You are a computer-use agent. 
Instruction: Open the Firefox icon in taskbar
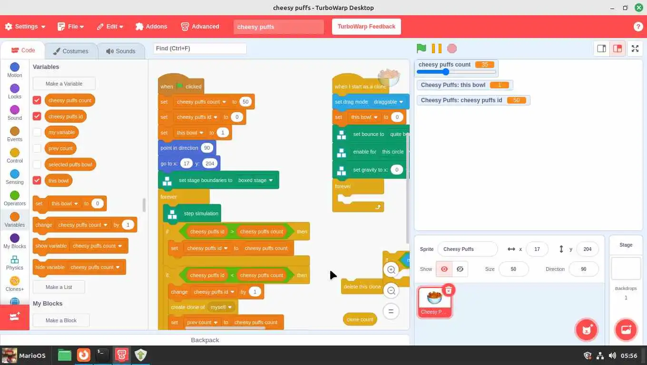coord(84,355)
